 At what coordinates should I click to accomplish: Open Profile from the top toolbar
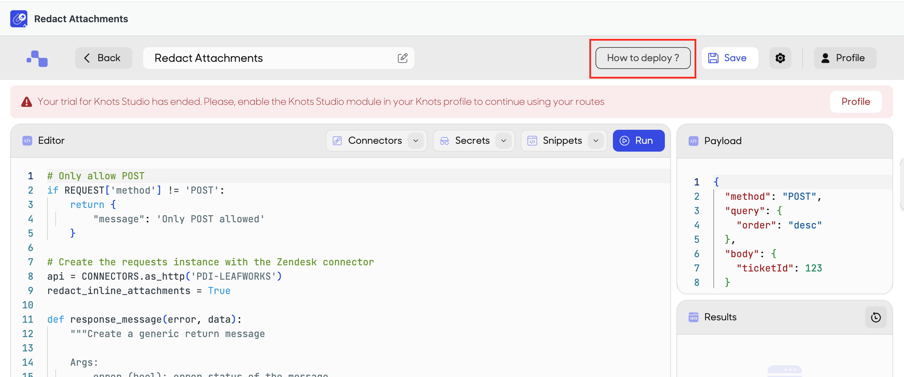coord(845,58)
